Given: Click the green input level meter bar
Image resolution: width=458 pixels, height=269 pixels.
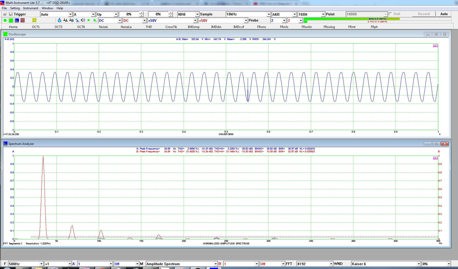Looking at the screenshot, I should click(351, 19).
